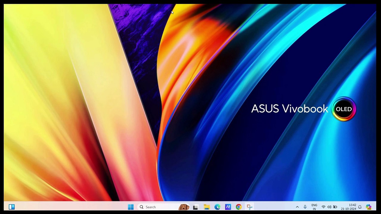Open the Widgets panel from the taskbar
This screenshot has width=381, height=214.
pyautogui.click(x=12, y=207)
